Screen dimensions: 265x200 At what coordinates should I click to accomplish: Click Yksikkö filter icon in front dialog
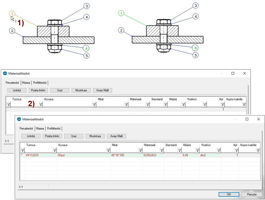(x=219, y=150)
